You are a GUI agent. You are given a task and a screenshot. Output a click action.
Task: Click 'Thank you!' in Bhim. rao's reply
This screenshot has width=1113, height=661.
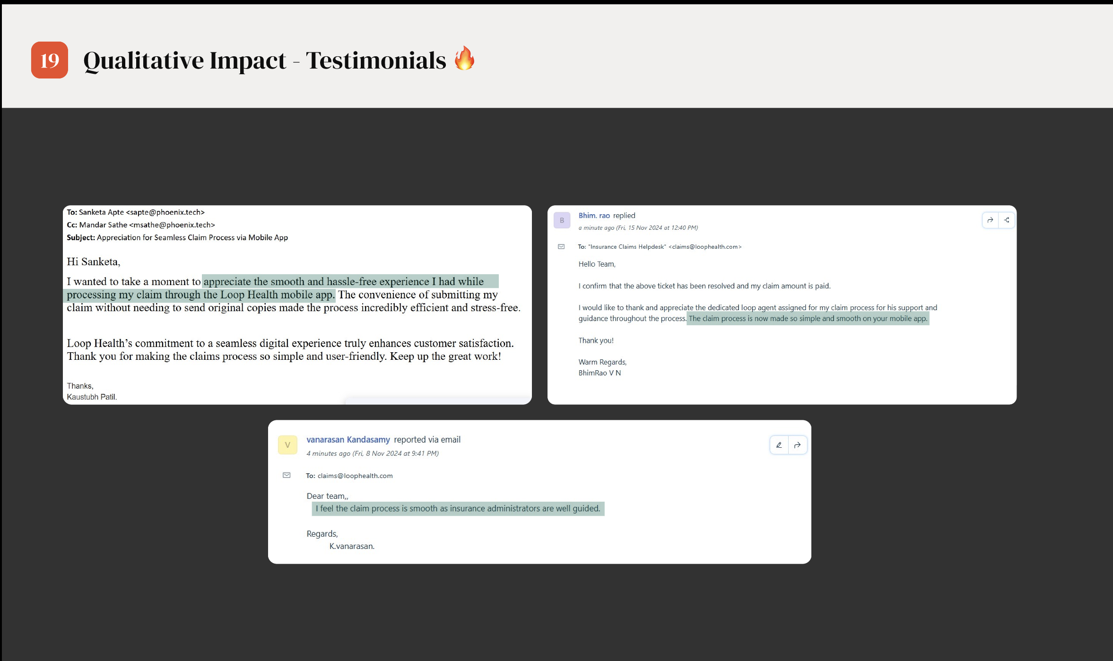coord(596,340)
